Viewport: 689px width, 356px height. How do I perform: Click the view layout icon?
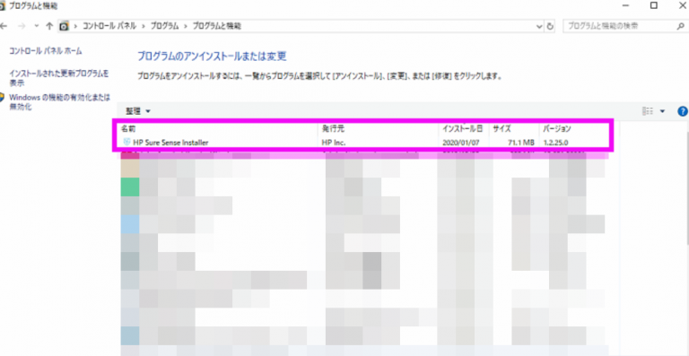648,111
